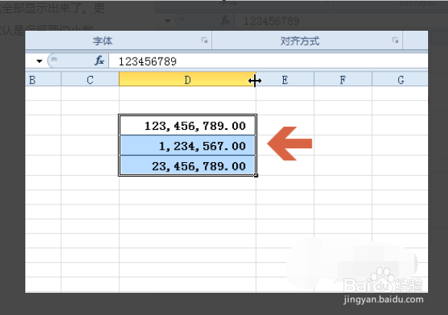Click the formula bar expand circle button

54,61
